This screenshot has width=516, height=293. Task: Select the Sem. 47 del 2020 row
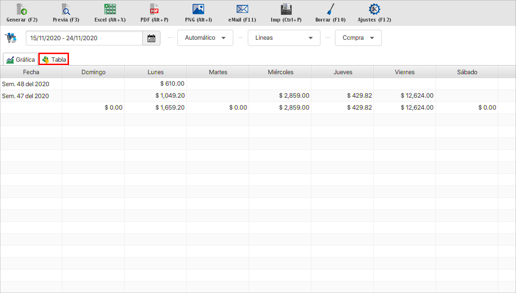pyautogui.click(x=26, y=96)
